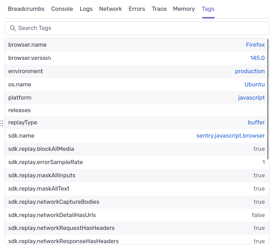Viewport: 276px width, 247px height.
Task: Show the Memory tab
Action: tap(184, 9)
